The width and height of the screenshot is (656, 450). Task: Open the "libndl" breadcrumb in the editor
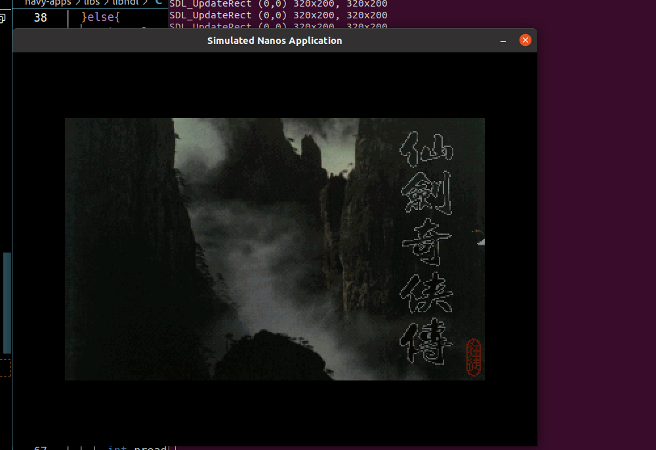pyautogui.click(x=125, y=3)
